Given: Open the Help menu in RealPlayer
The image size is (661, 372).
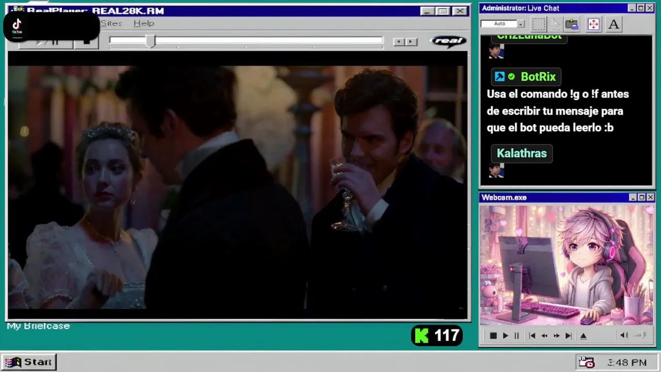Looking at the screenshot, I should coord(144,23).
